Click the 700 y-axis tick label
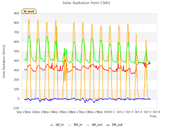 coord(16,32)
